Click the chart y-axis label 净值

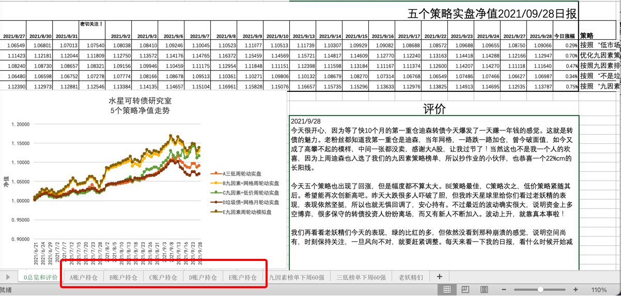[6, 180]
